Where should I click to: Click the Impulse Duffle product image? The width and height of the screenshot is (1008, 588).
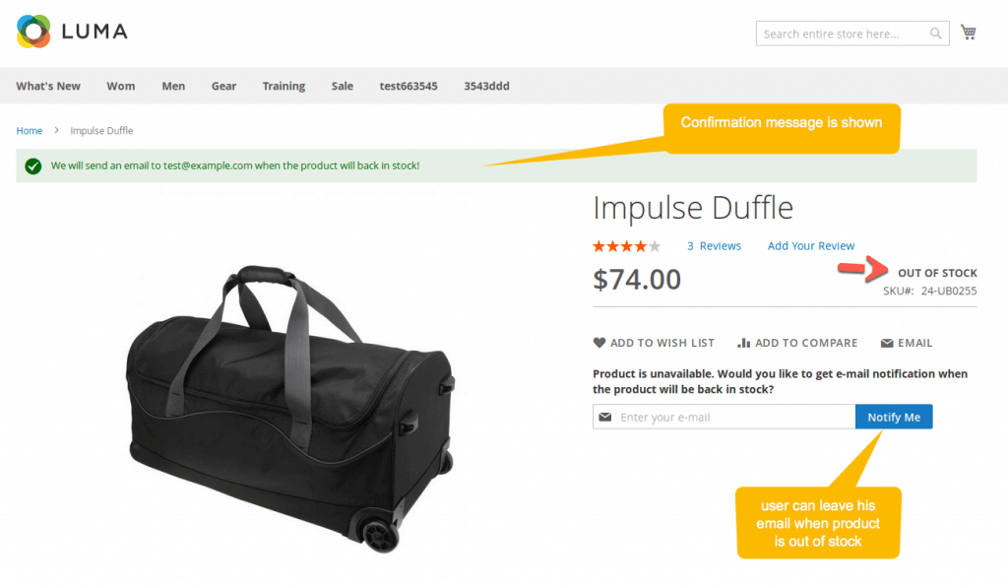point(290,409)
